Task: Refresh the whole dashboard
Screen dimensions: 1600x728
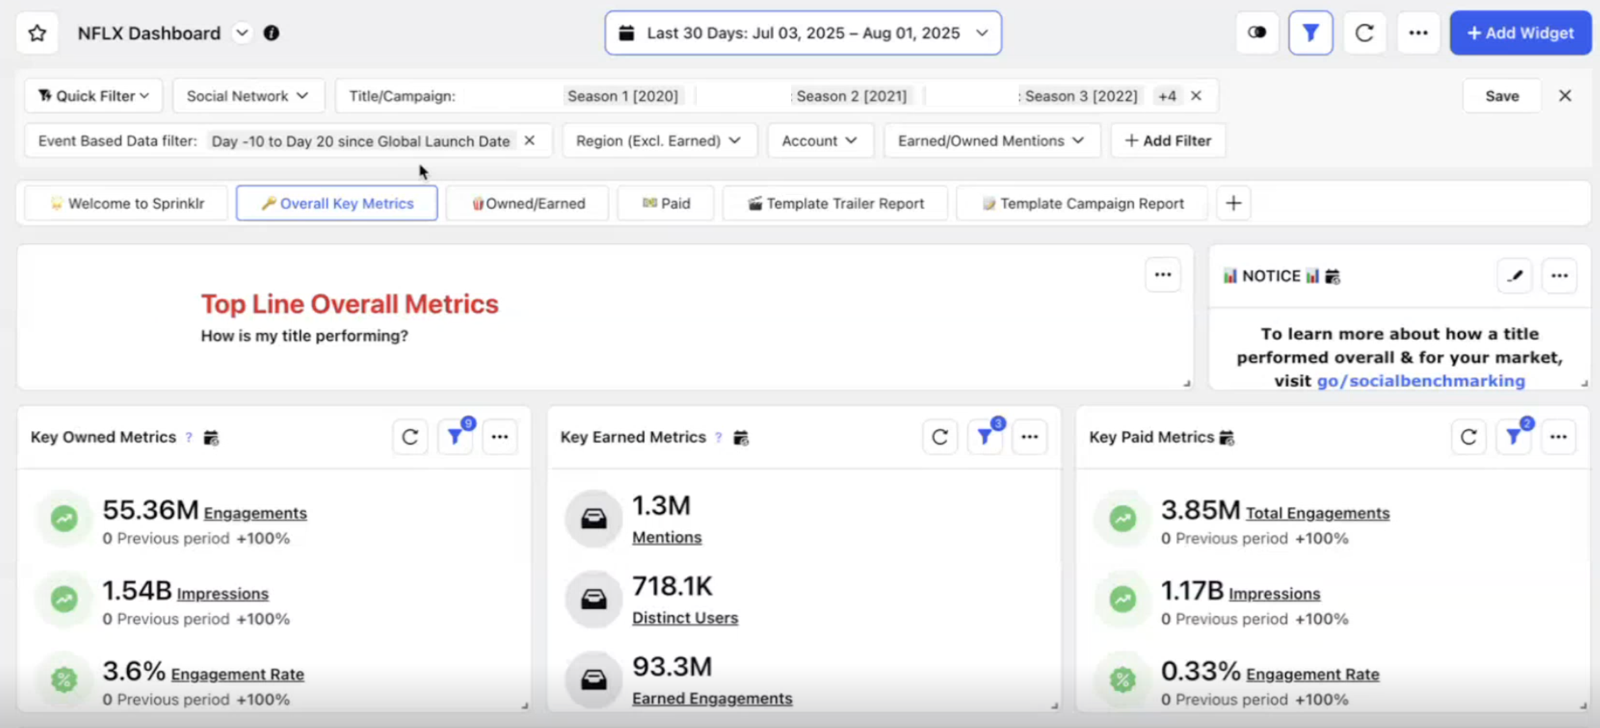Action: [x=1364, y=33]
